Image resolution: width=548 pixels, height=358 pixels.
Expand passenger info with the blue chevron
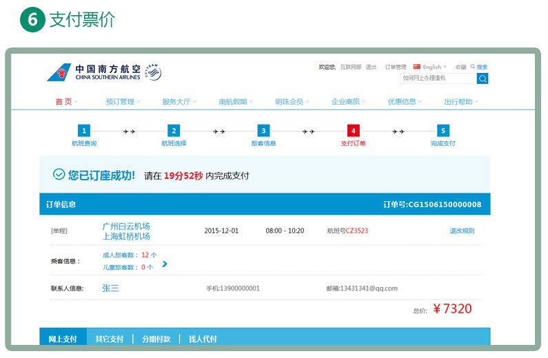[165, 264]
